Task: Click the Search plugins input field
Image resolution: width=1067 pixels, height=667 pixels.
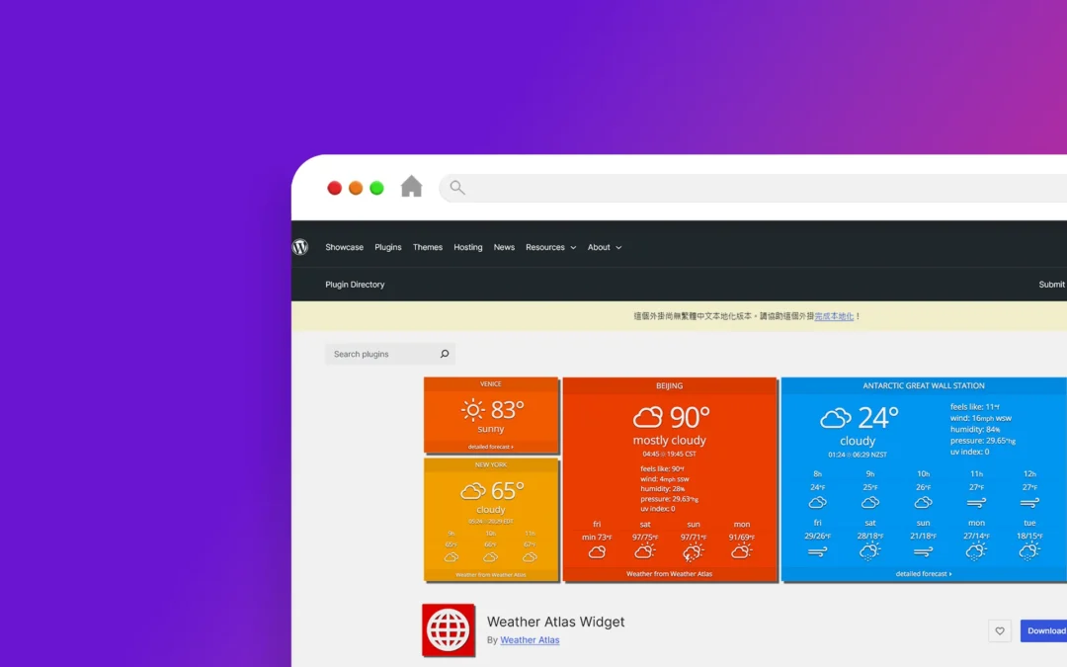Action: coord(390,354)
